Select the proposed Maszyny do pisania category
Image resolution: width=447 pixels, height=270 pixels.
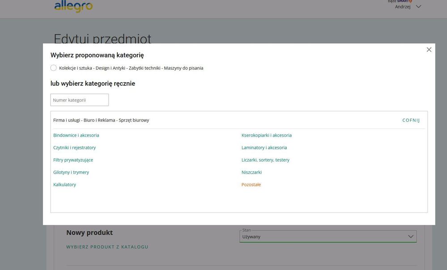[x=54, y=68]
